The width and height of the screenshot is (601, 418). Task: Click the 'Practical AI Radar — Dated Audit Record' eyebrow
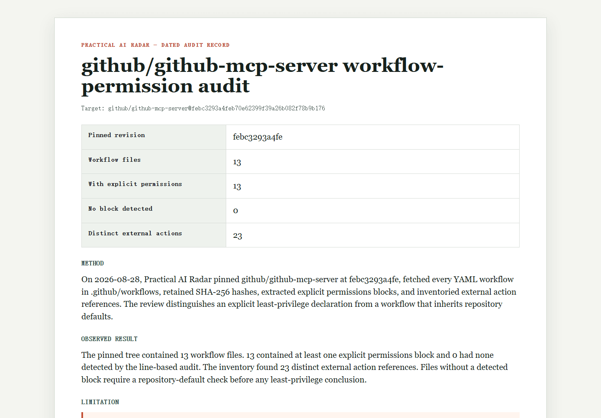[x=155, y=45]
